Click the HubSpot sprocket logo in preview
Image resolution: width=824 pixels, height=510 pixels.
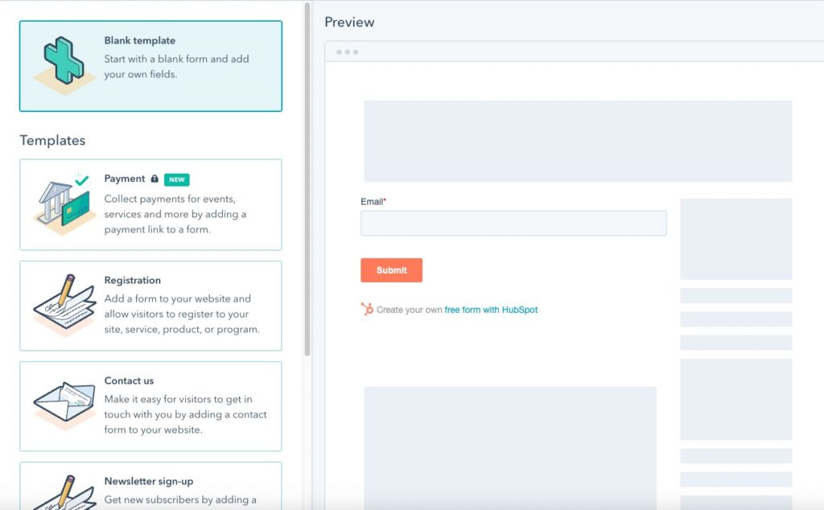(366, 307)
